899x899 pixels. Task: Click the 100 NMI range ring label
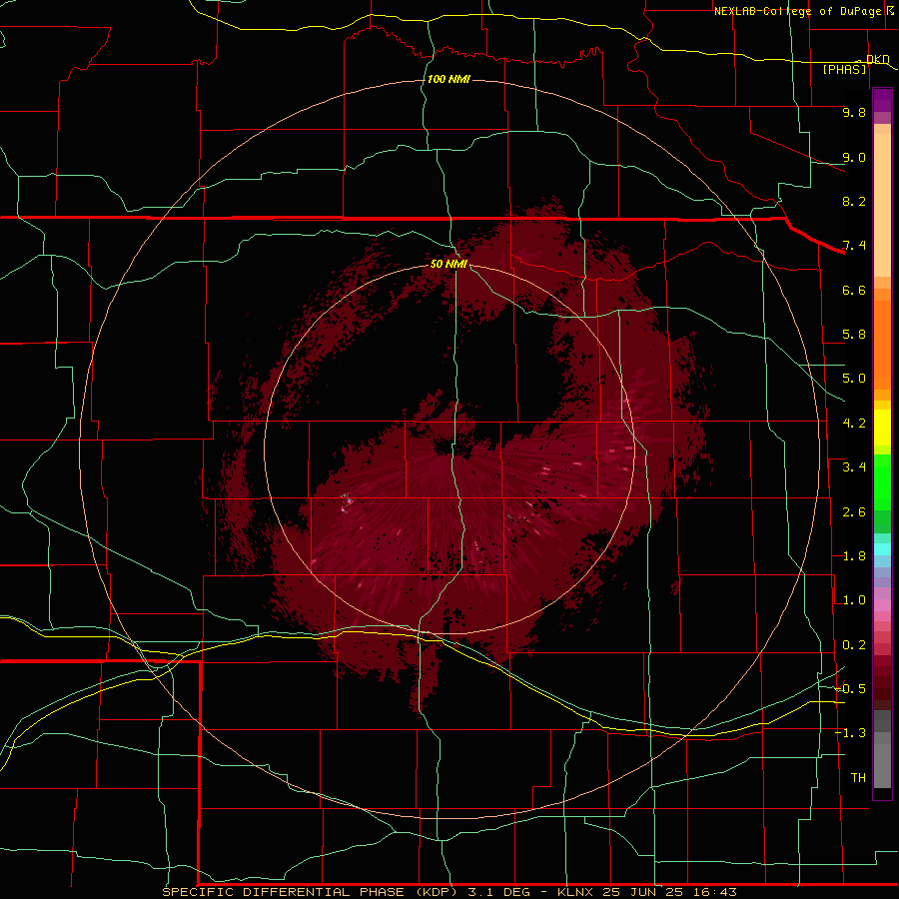pos(449,79)
